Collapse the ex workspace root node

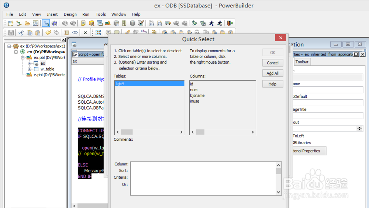coord(9,46)
